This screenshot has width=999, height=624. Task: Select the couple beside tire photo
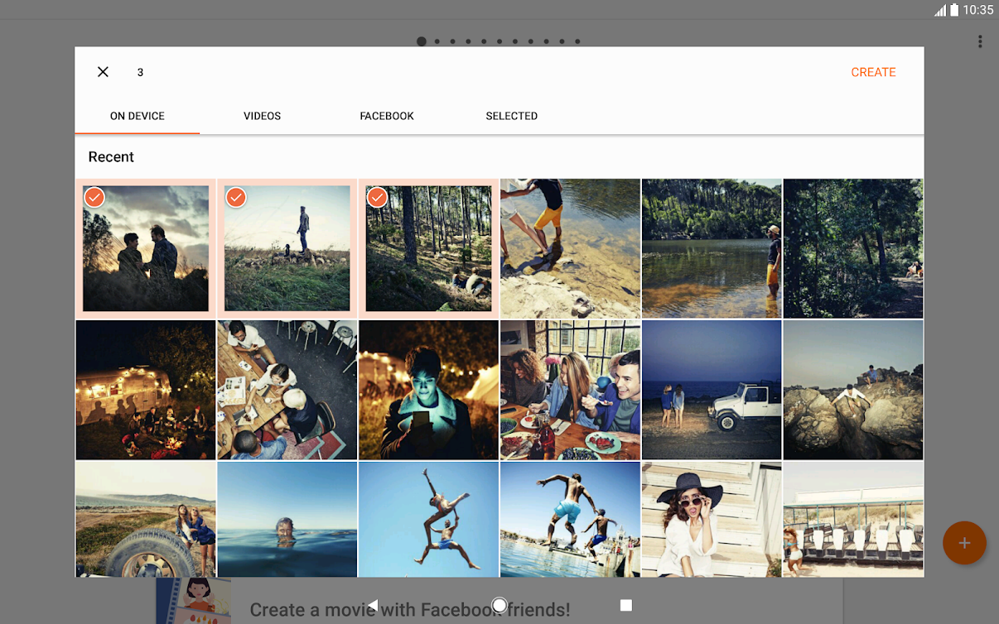pos(146,519)
